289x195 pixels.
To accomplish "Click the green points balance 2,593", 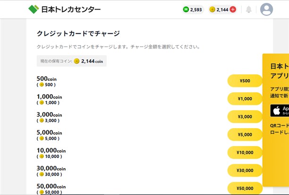I will pos(193,9).
